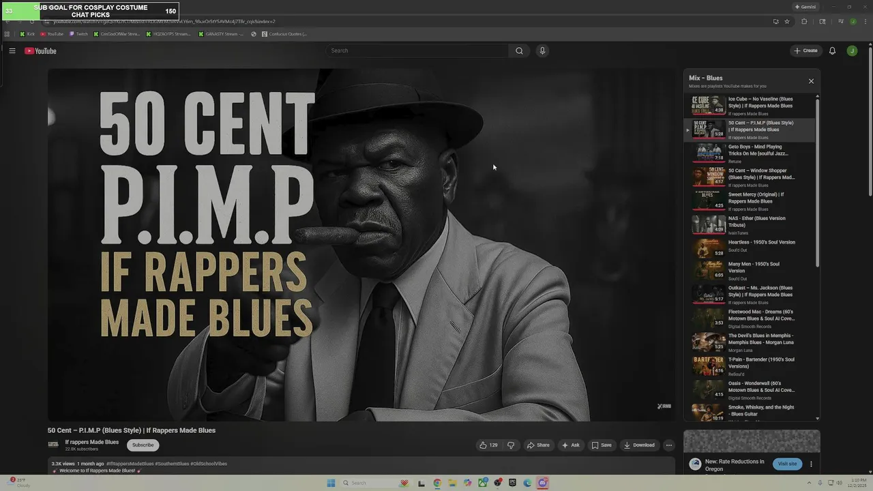873x491 pixels.
Task: Play Oasis - Wonderwall playlist item
Action: point(750,390)
